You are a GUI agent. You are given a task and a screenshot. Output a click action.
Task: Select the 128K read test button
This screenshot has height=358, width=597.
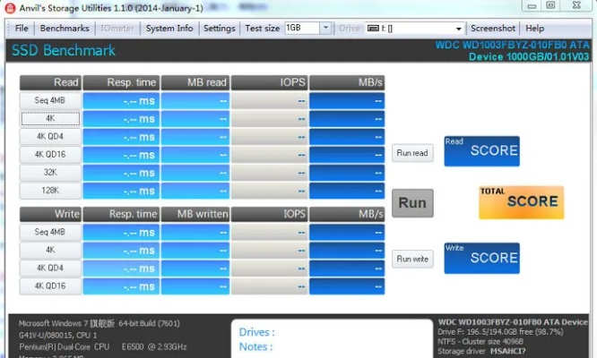pos(50,190)
